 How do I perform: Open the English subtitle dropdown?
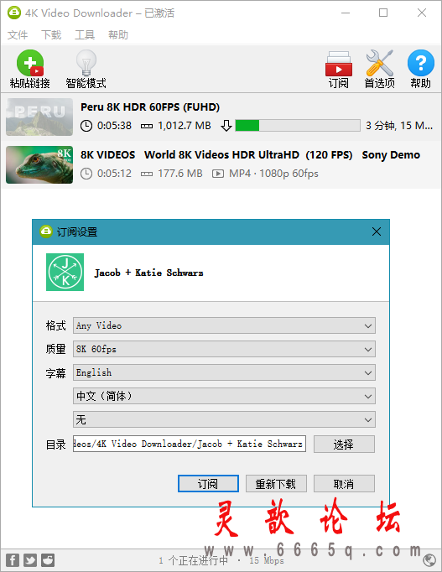tap(224, 372)
